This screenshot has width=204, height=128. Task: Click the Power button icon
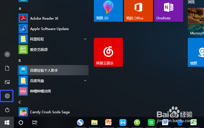[x=7, y=110]
